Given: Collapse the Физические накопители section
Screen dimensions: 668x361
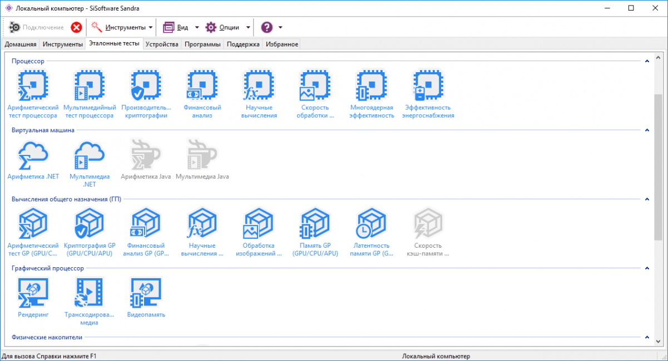Looking at the screenshot, I should (x=647, y=337).
